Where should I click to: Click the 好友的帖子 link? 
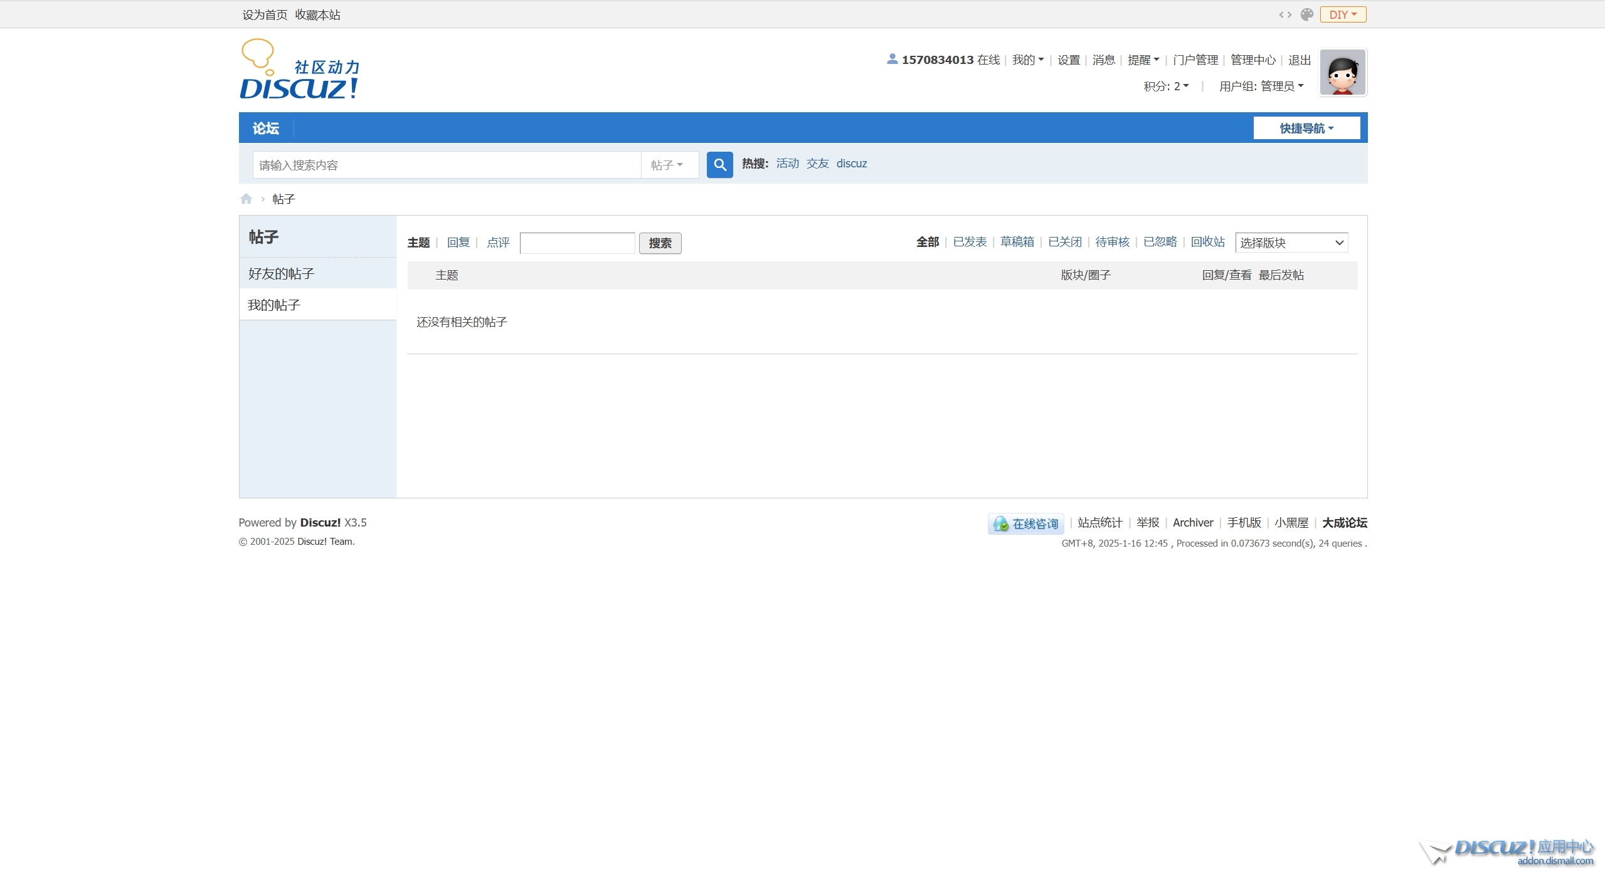pyautogui.click(x=283, y=273)
